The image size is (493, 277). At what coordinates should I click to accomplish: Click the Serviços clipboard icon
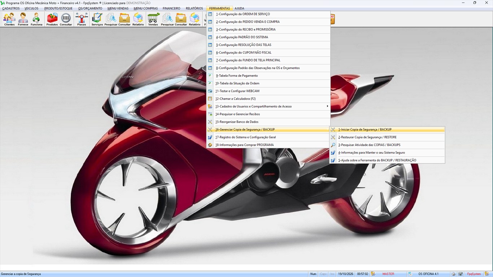point(97,19)
